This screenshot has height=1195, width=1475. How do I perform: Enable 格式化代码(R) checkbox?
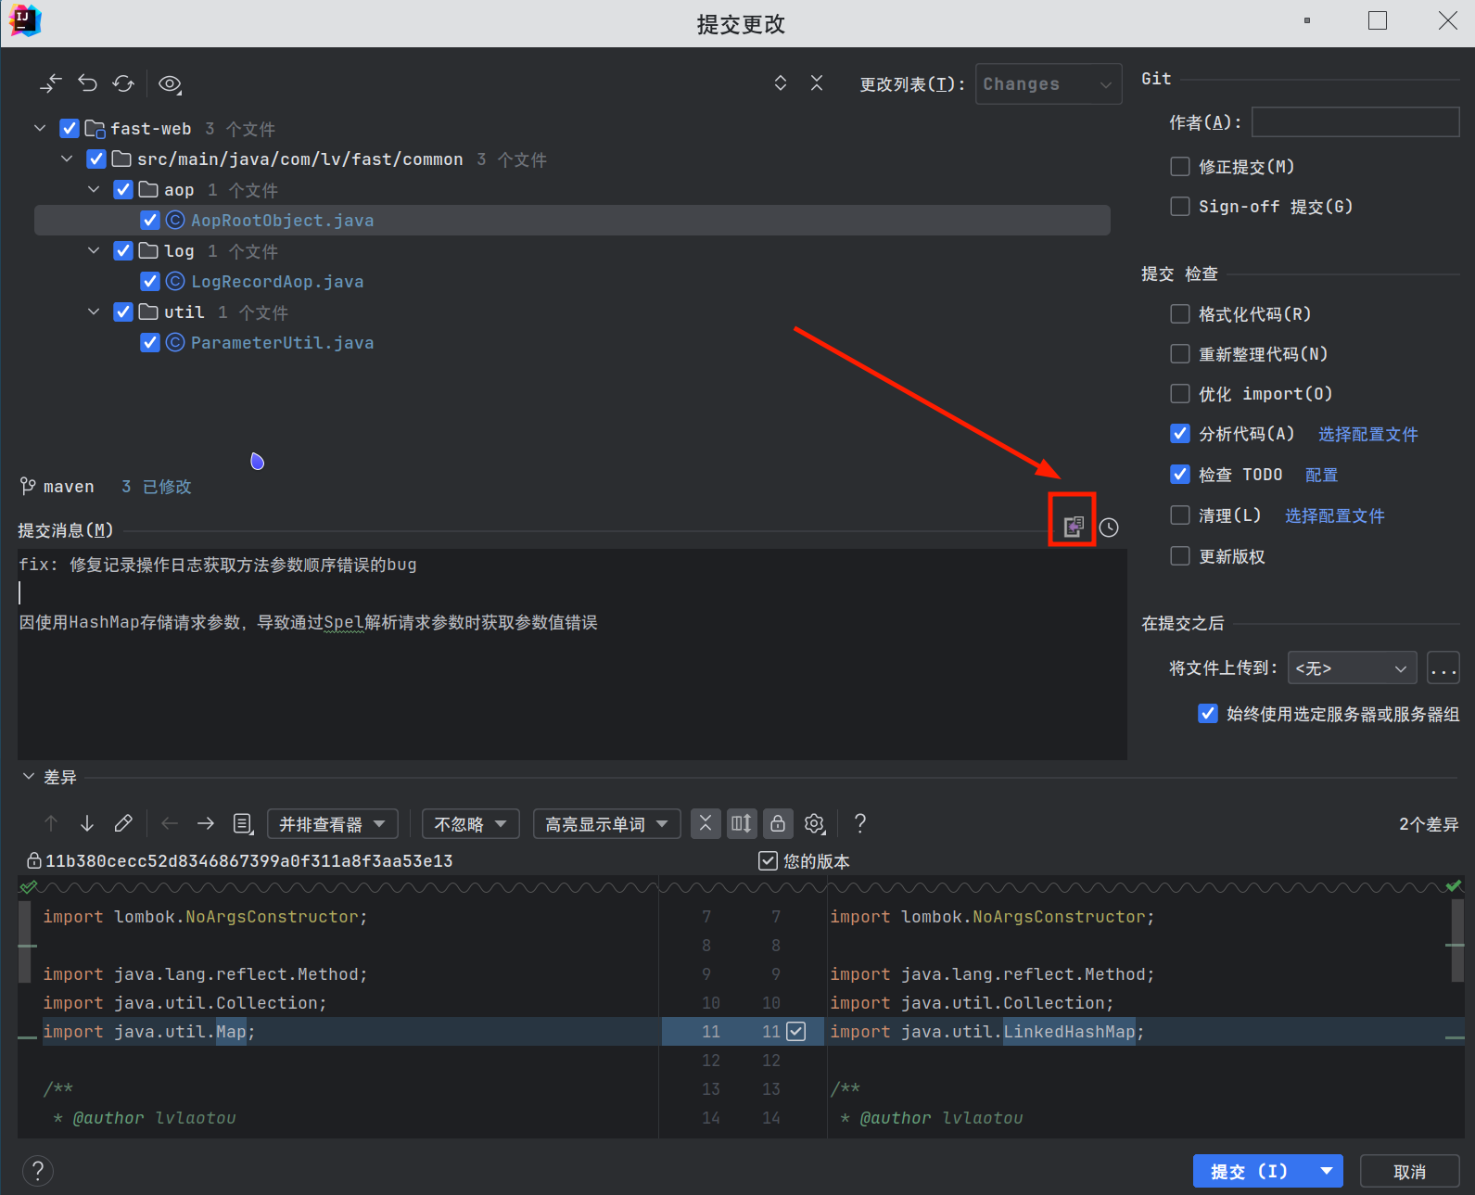pos(1180,314)
